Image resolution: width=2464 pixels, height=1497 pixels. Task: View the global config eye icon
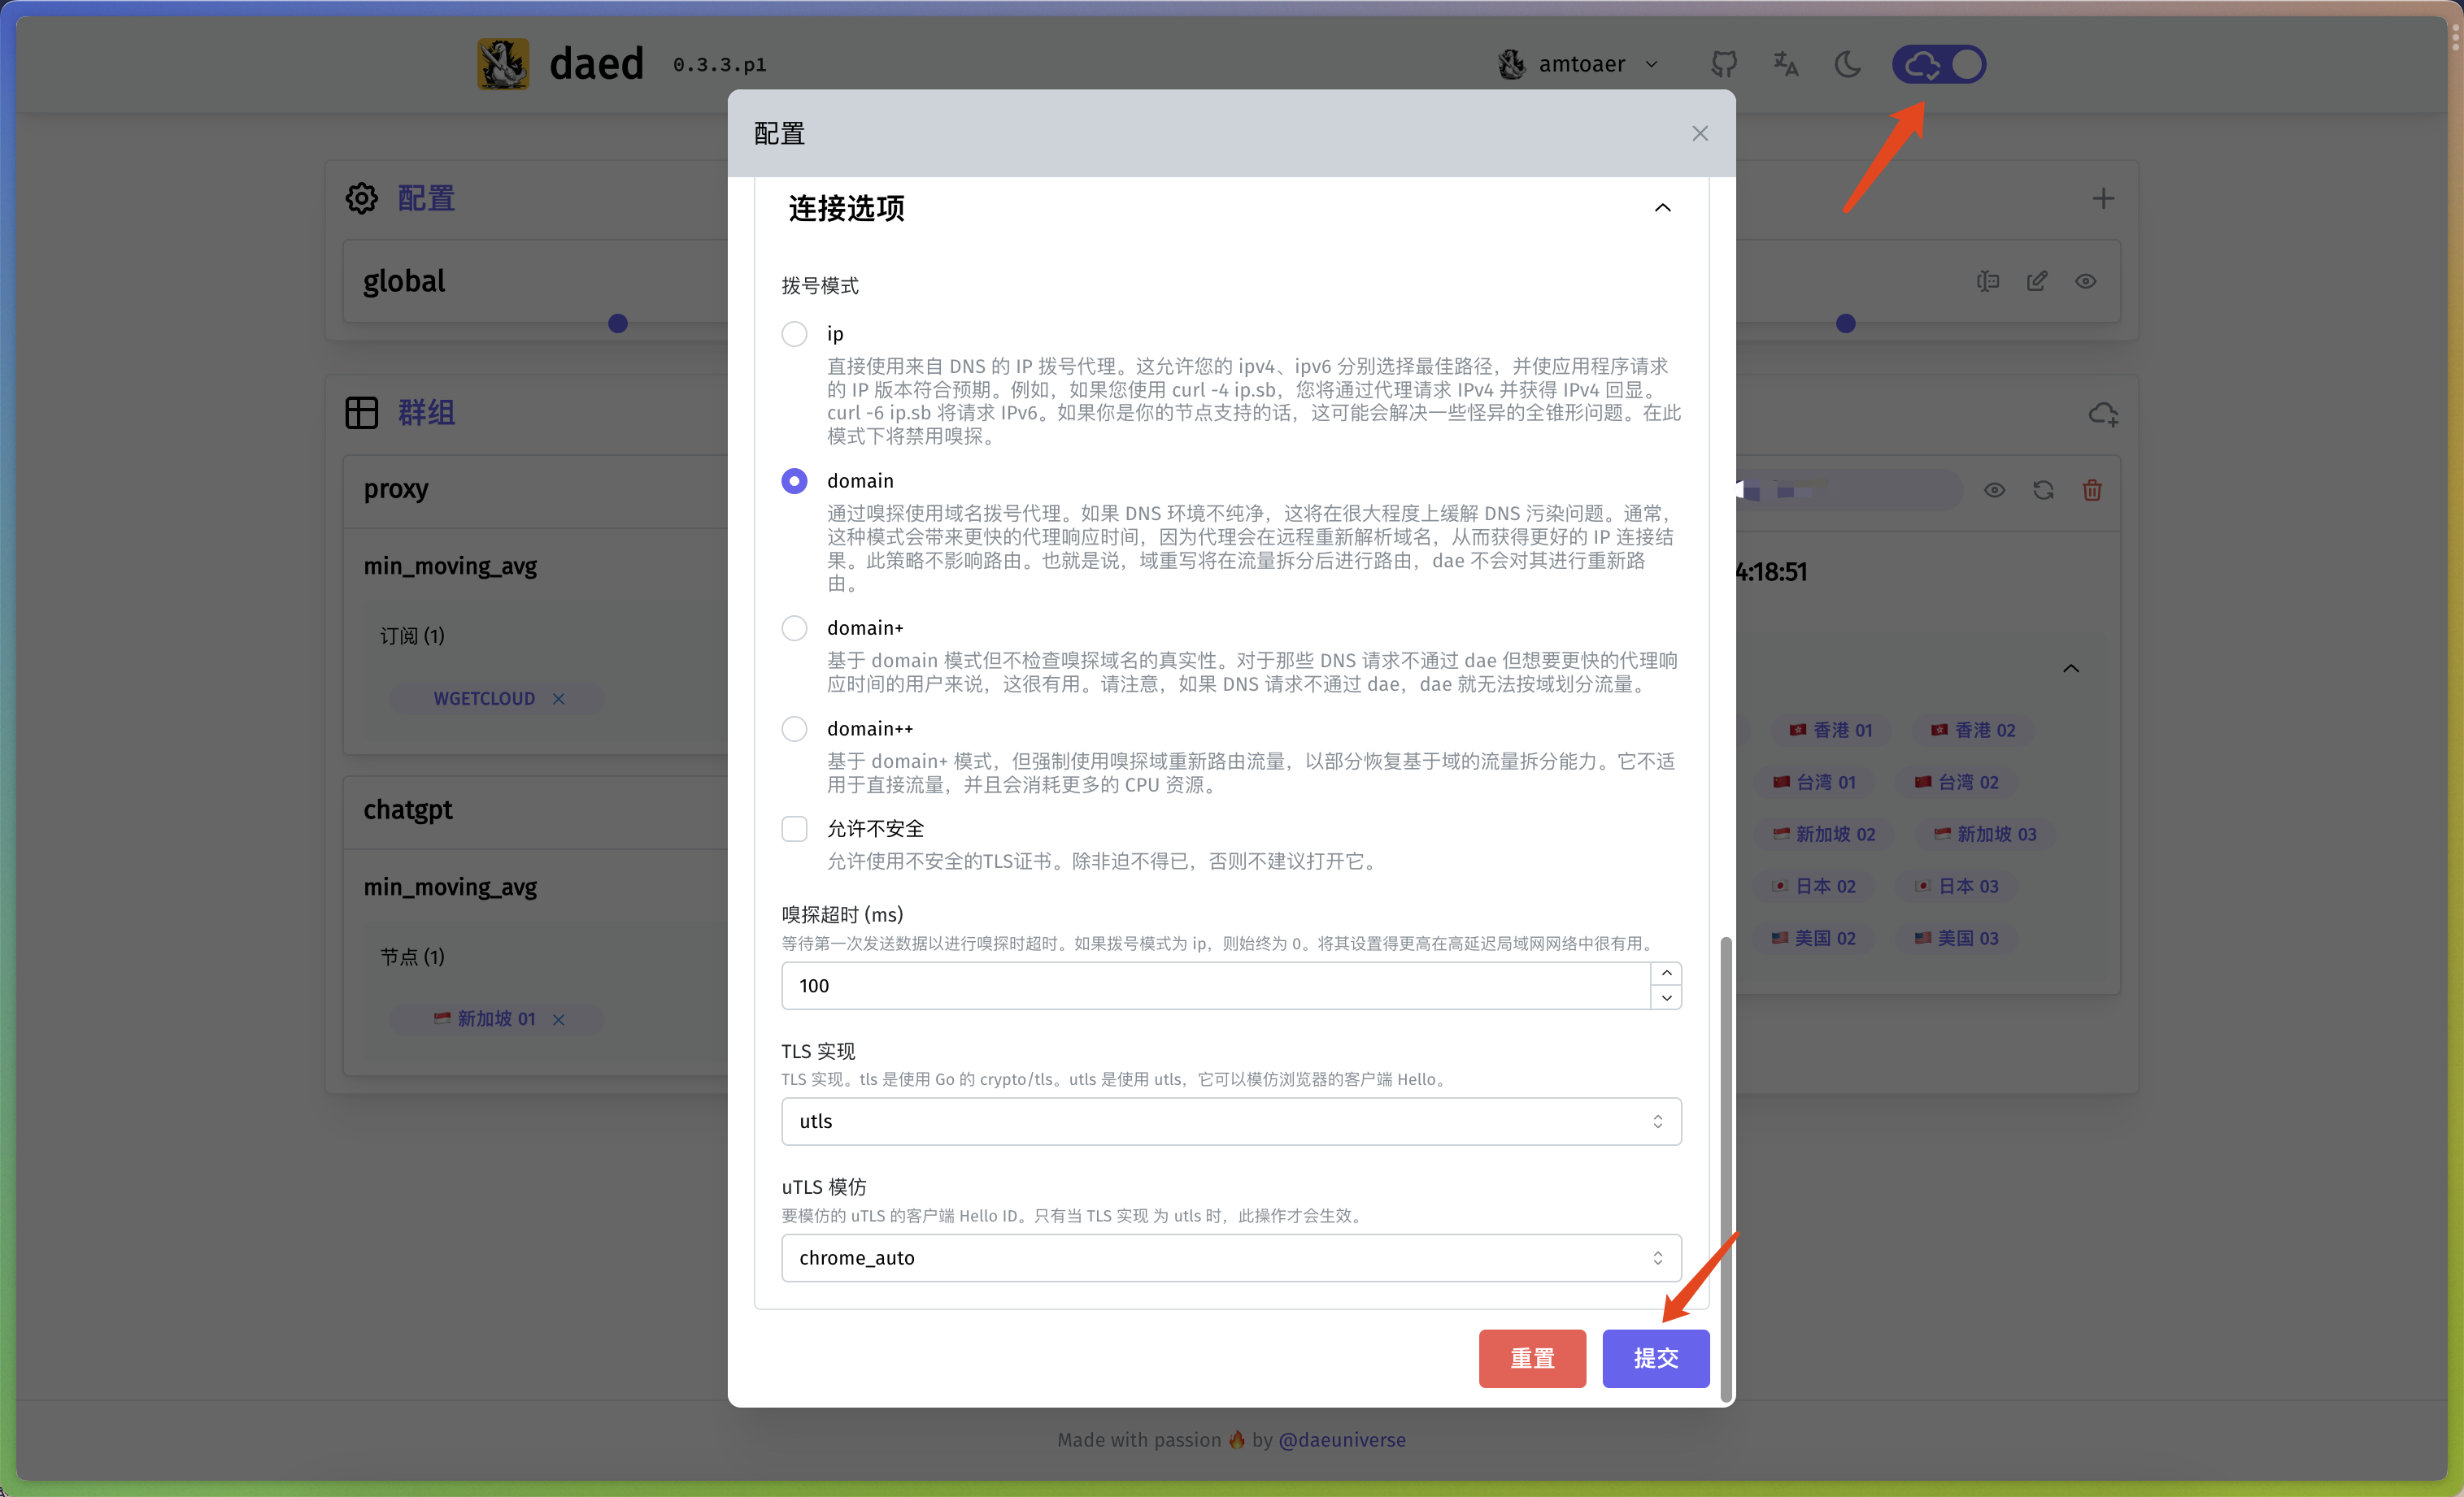(x=2086, y=282)
